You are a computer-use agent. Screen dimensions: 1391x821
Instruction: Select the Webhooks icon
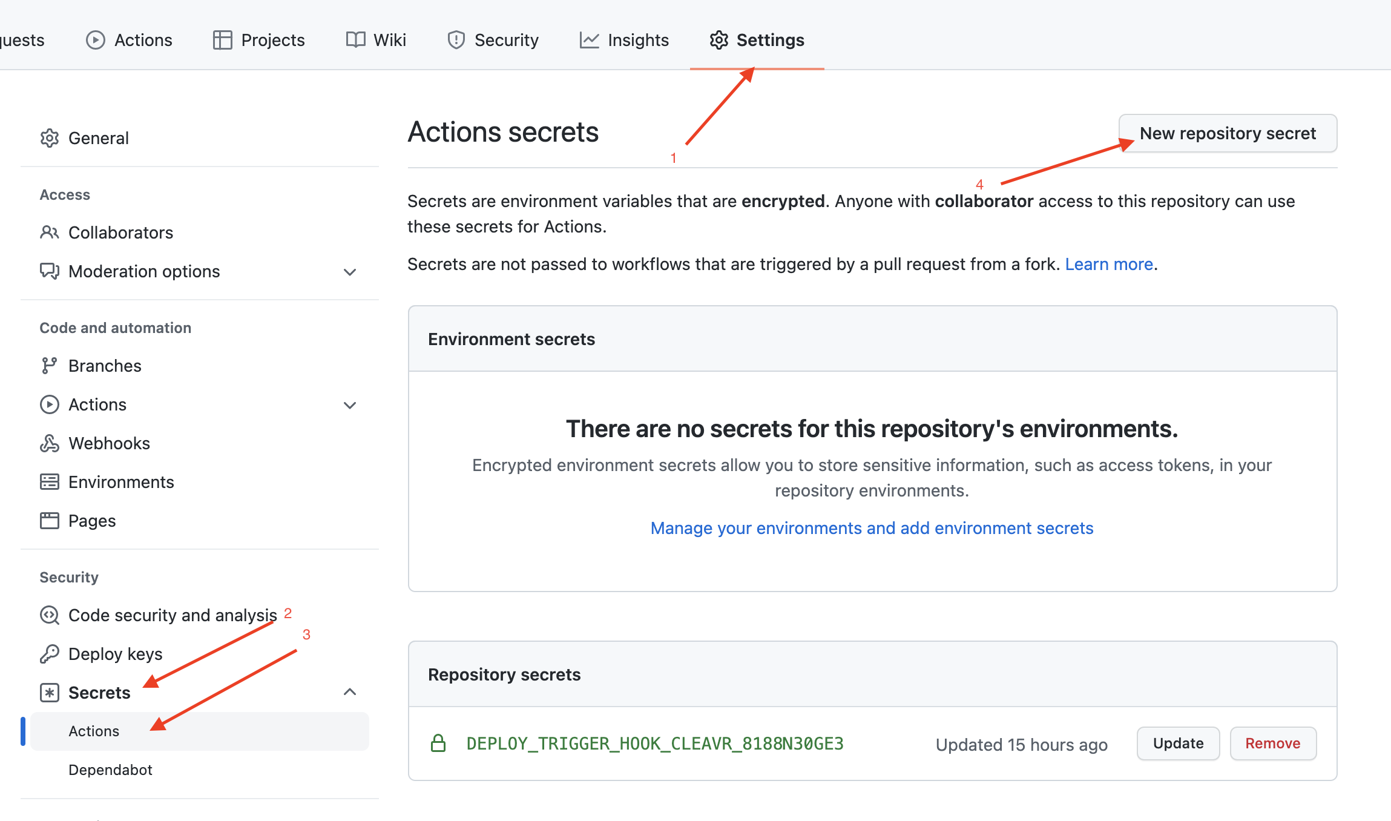pyautogui.click(x=50, y=443)
